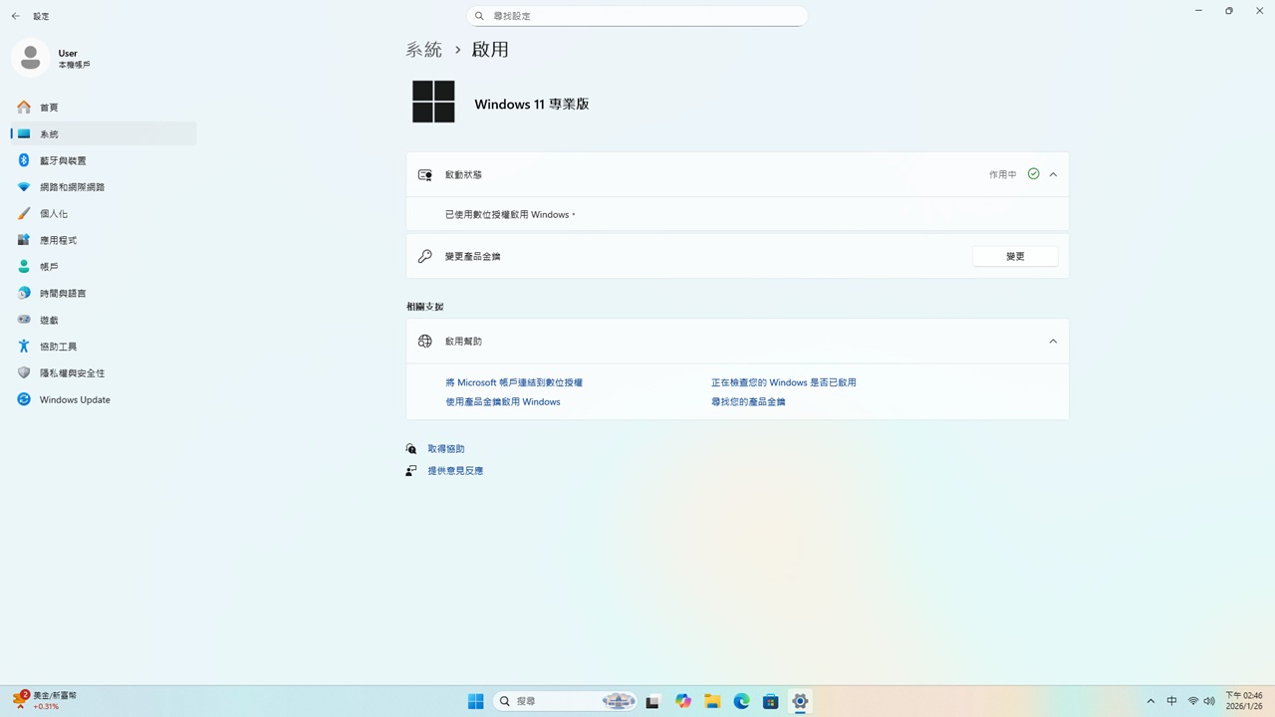Click the 變更產品金鑰 row label
This screenshot has height=717, width=1275.
(x=473, y=257)
